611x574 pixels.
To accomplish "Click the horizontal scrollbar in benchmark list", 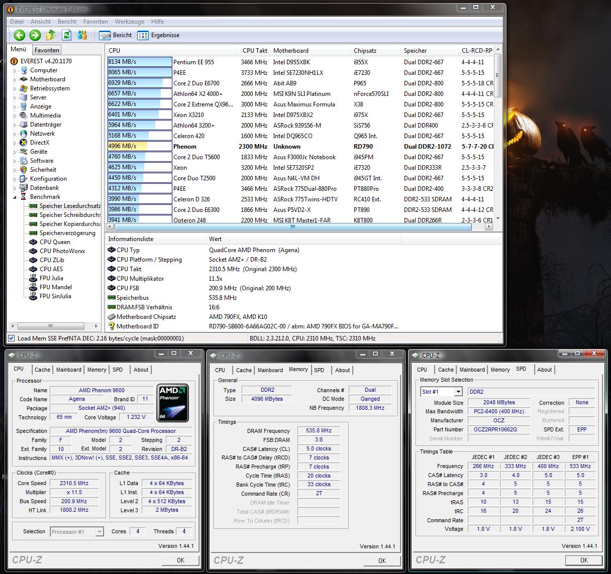I will (x=292, y=227).
